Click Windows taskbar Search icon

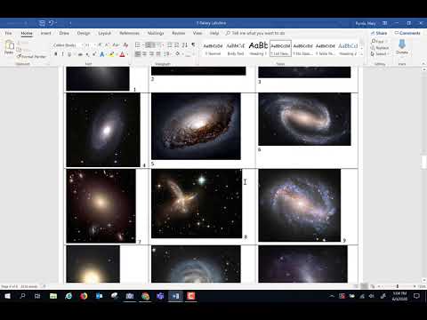pyautogui.click(x=22, y=296)
